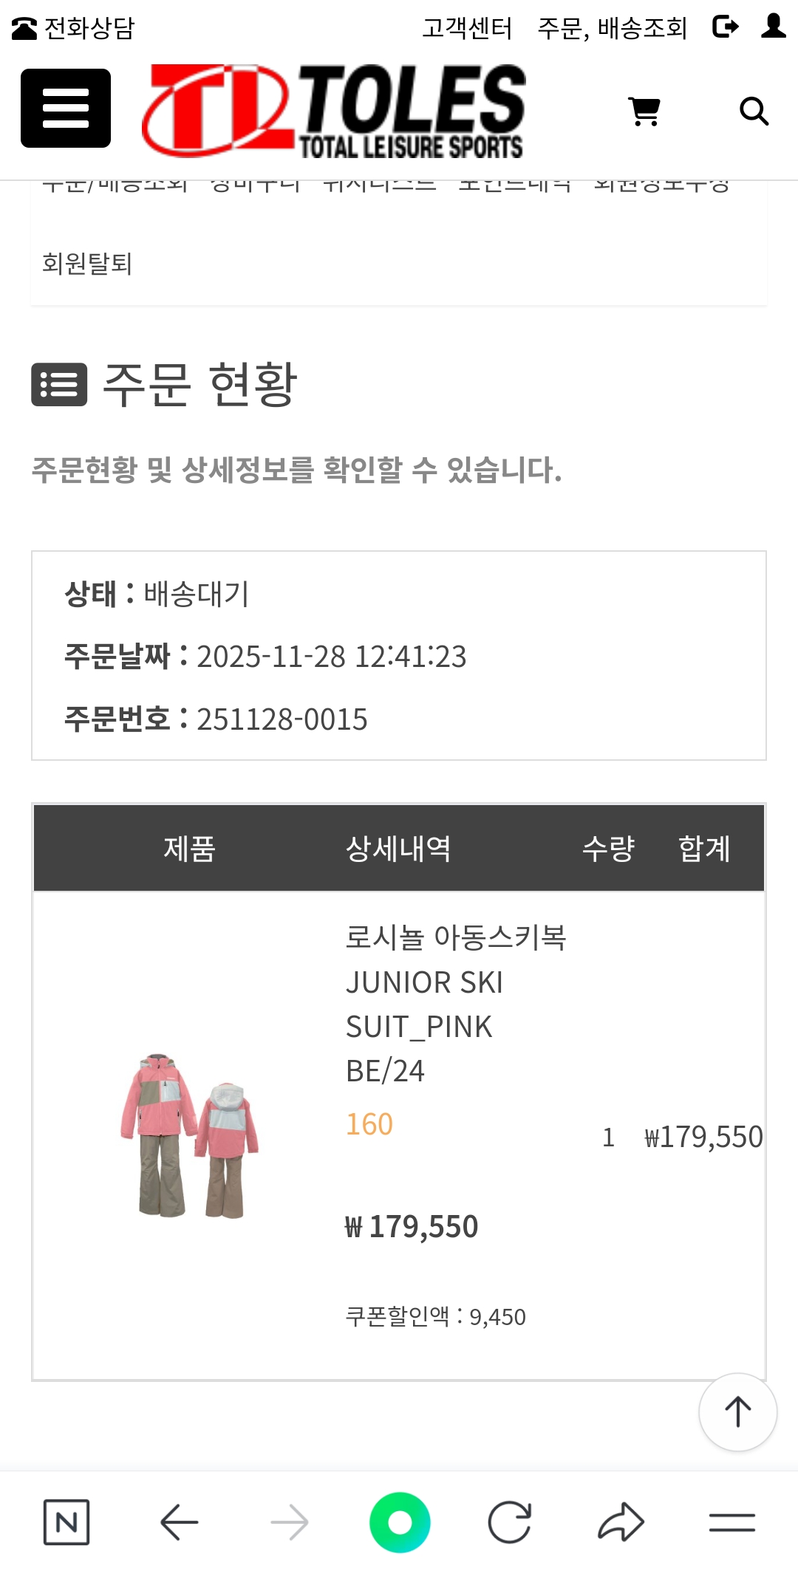
Task: Open 주문, 배송조회 menu item
Action: [612, 28]
